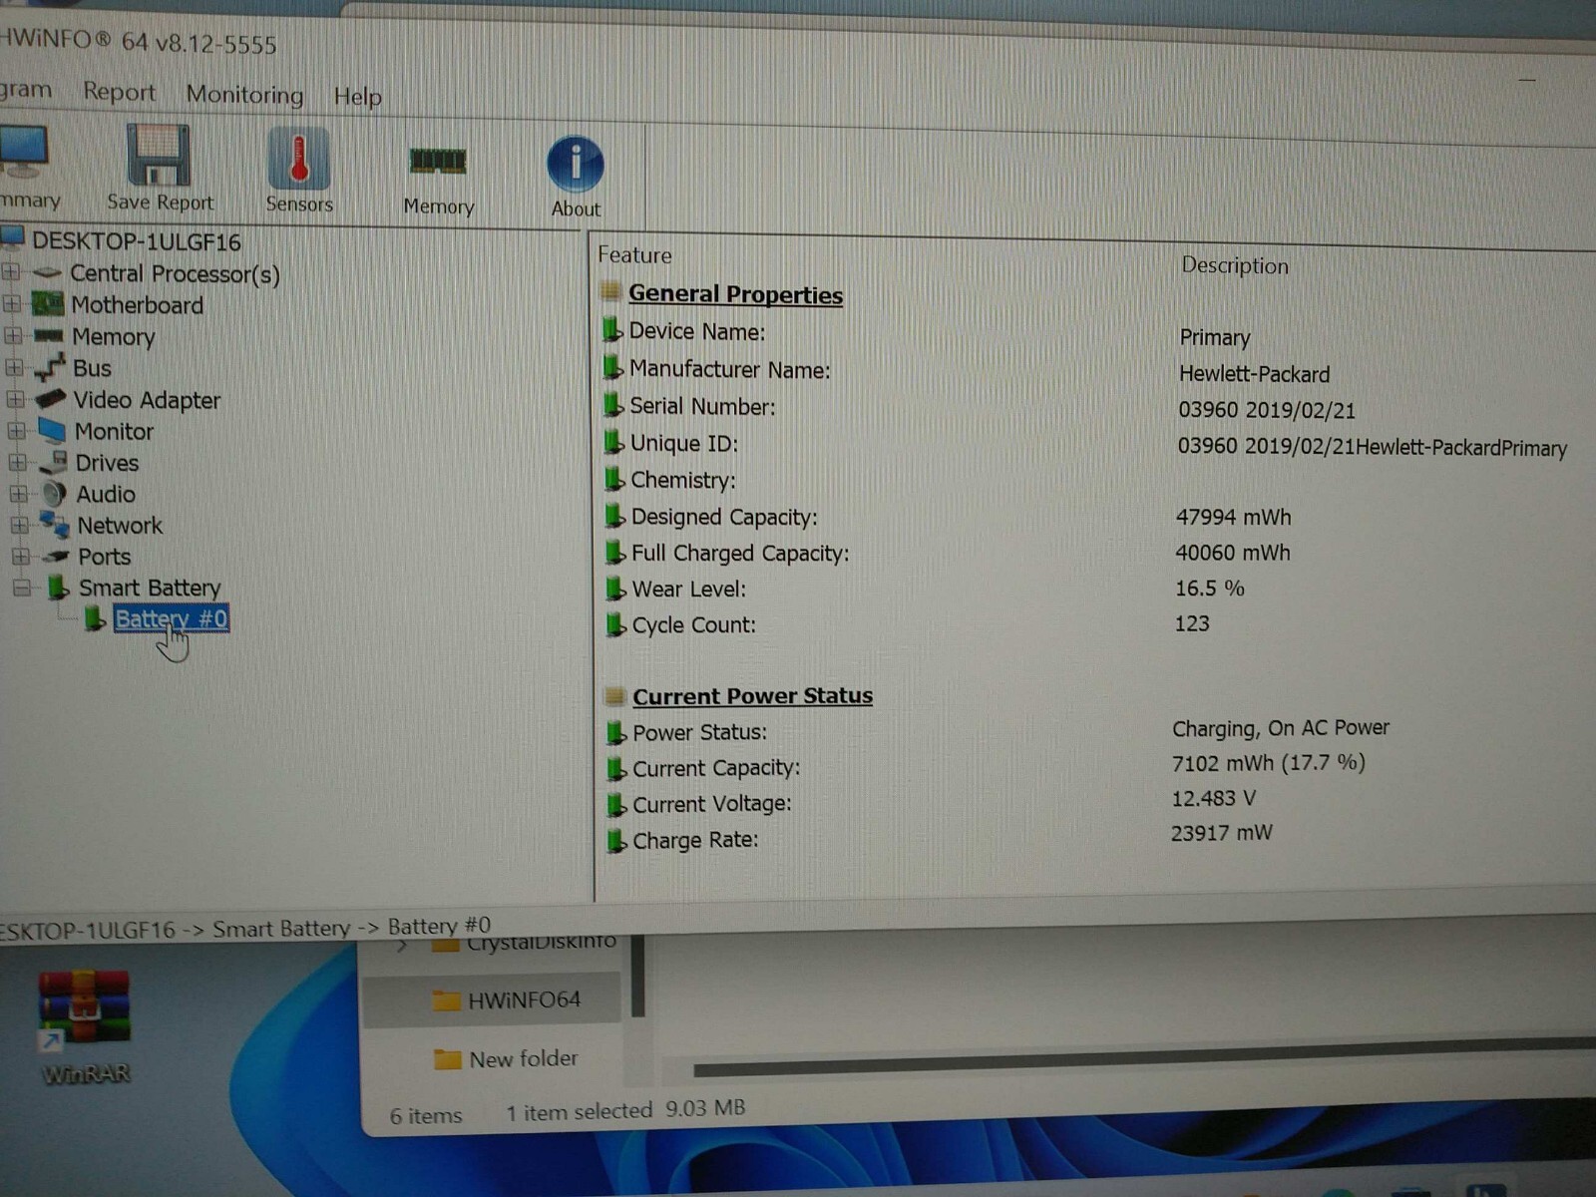The height and width of the screenshot is (1197, 1596).
Task: Click the Drives disk icon
Action: click(x=53, y=462)
